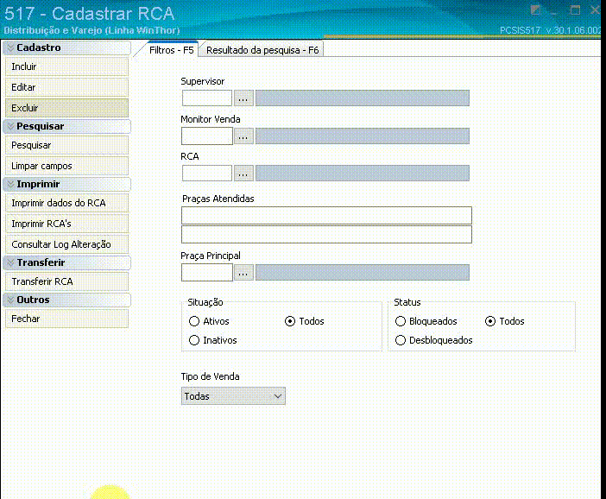The image size is (606, 499).
Task: Select the Inativos radio option
Action: [194, 340]
